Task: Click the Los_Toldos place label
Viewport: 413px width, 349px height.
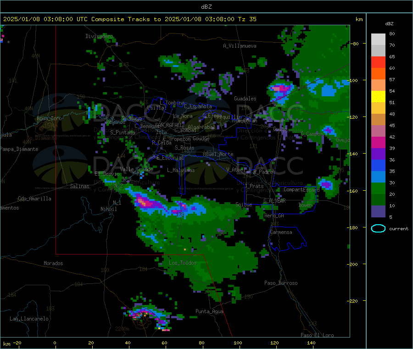Action: coord(183,263)
